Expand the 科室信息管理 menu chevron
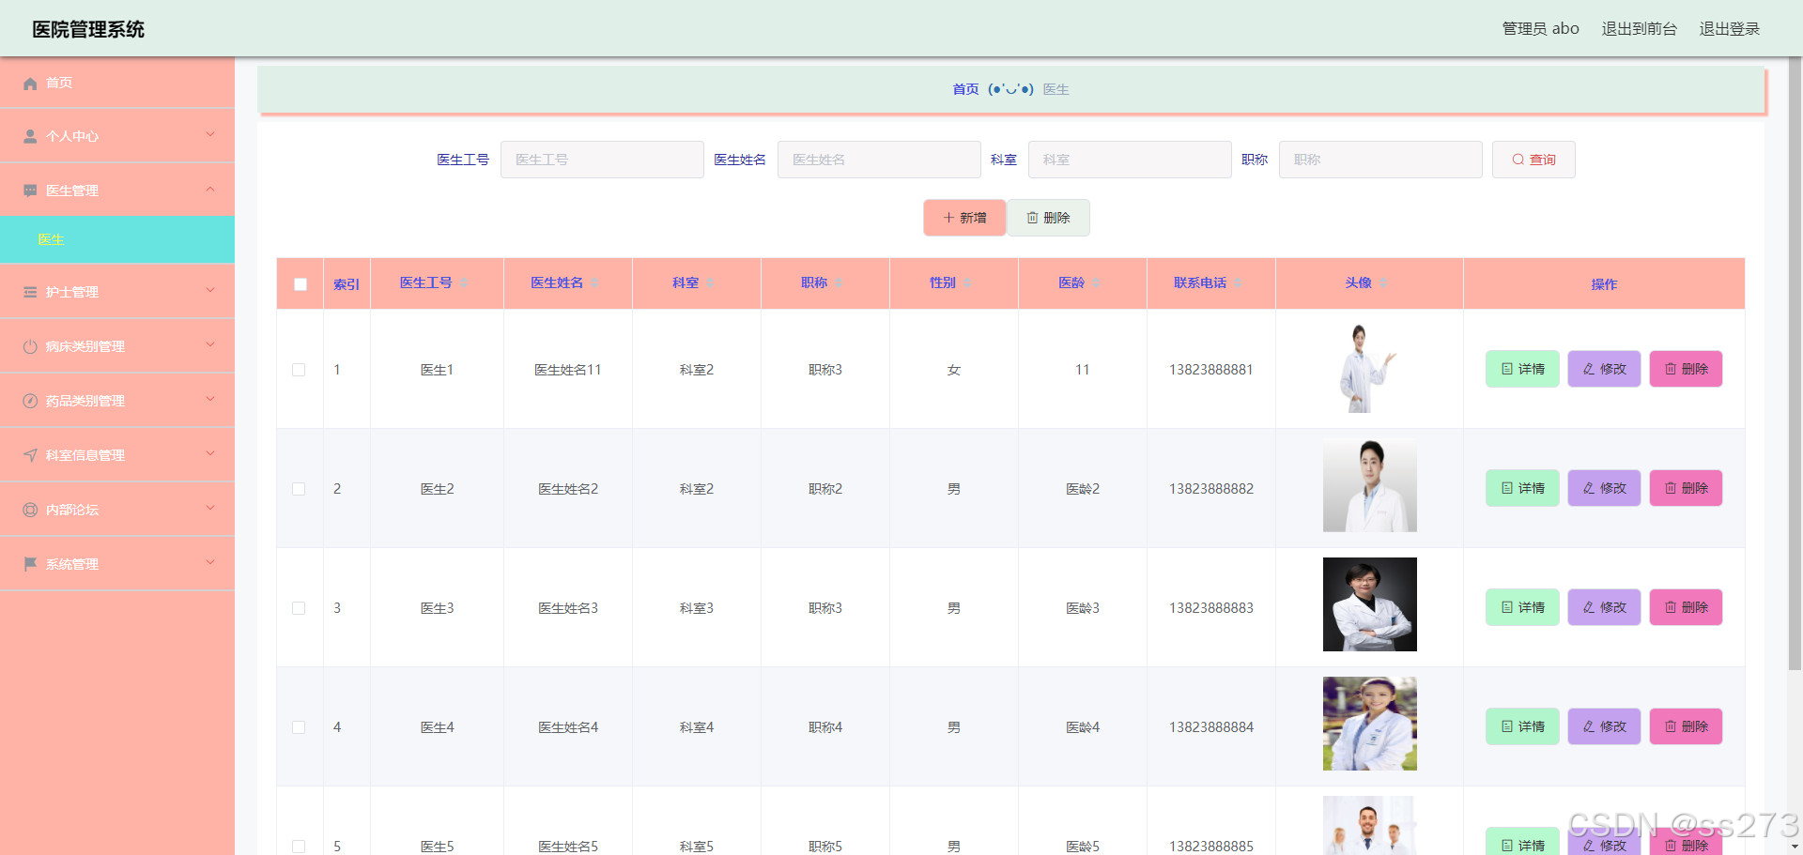The image size is (1803, 855). tap(210, 454)
